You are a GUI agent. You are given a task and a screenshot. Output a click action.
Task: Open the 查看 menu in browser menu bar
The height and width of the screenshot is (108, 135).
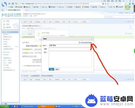tap(108, 1)
